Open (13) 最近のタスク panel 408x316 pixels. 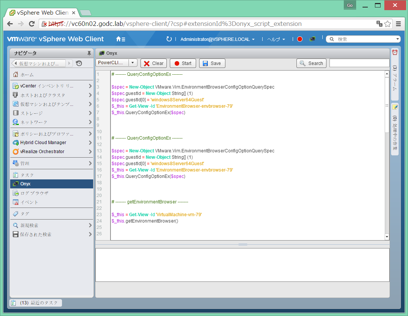coord(36,303)
